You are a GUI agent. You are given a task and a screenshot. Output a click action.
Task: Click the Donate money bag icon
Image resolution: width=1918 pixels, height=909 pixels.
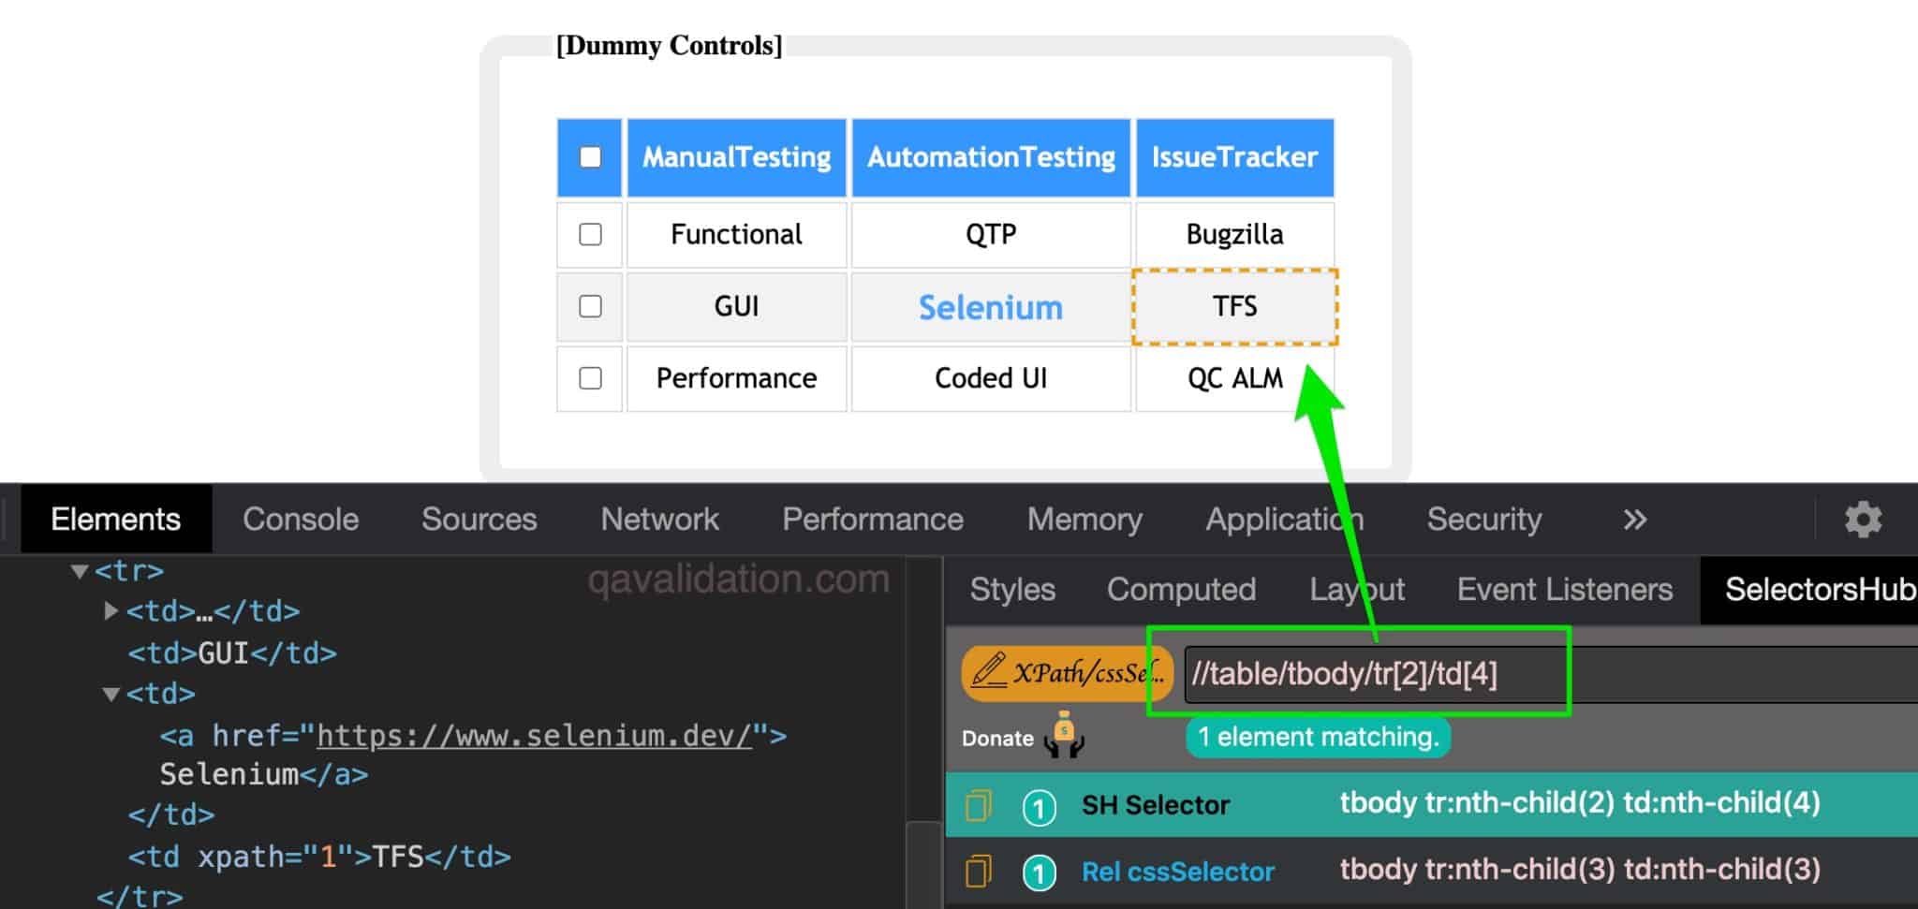click(1064, 736)
